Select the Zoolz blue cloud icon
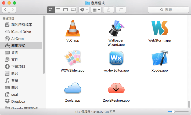 pos(73,88)
